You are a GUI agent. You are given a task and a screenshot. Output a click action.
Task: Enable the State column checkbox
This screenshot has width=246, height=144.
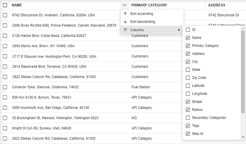pos(188,70)
